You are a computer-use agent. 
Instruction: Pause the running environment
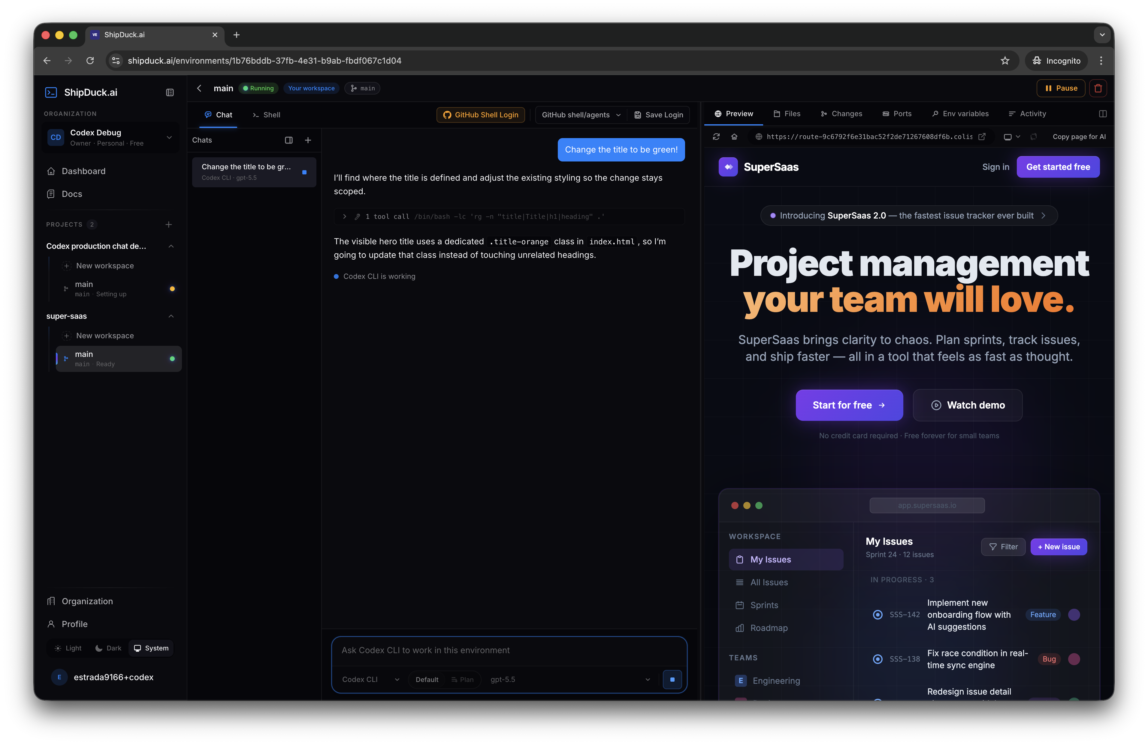tap(1061, 88)
